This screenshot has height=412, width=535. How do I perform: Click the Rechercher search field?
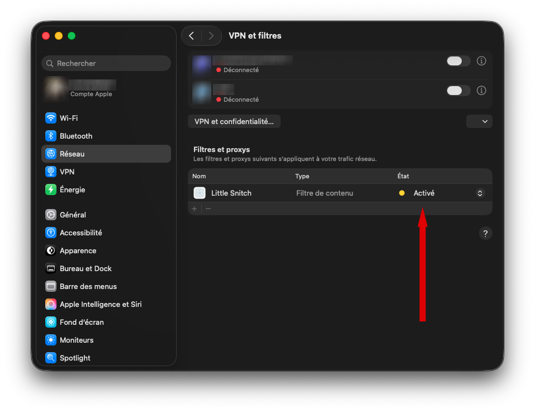(x=106, y=63)
